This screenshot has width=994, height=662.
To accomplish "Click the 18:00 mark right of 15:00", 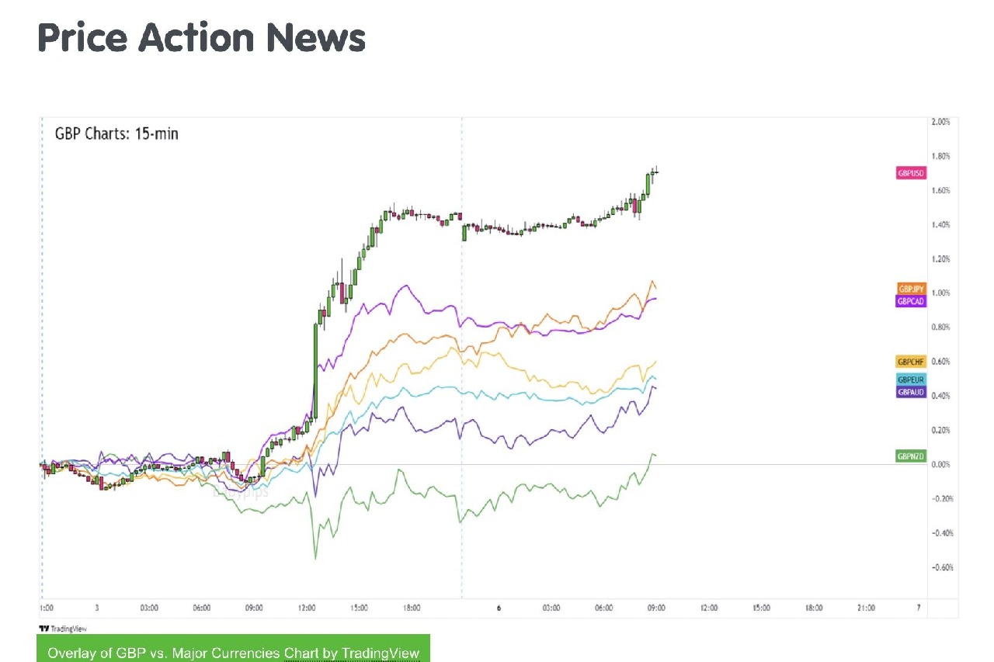I will (412, 608).
